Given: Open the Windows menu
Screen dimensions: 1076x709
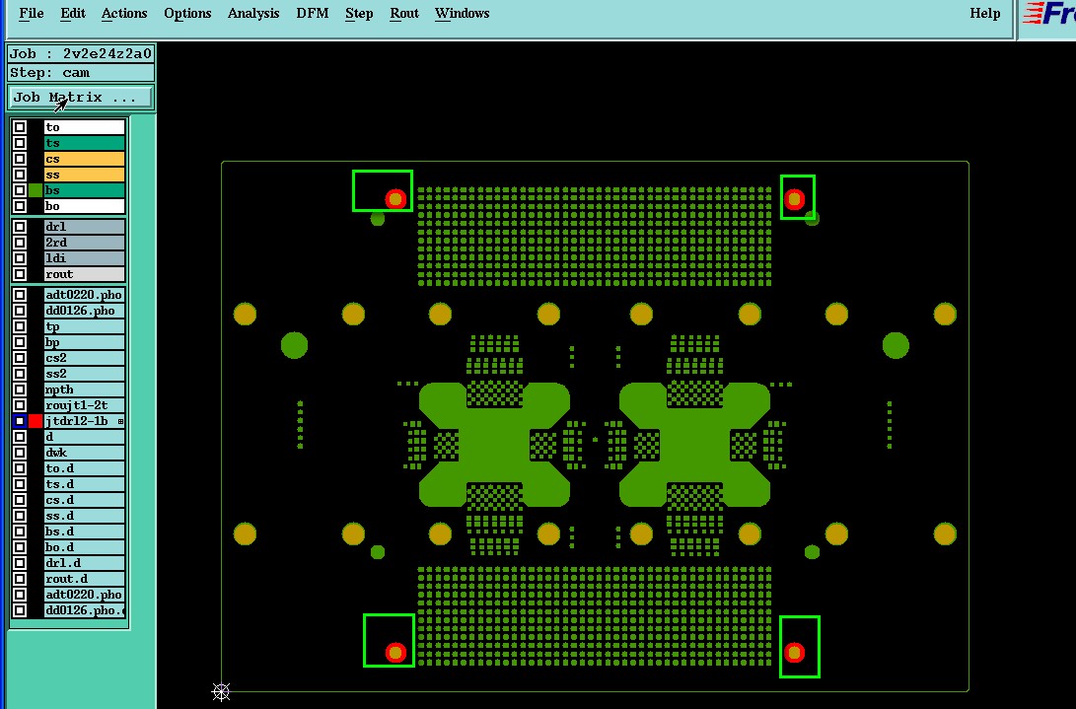Looking at the screenshot, I should (462, 13).
